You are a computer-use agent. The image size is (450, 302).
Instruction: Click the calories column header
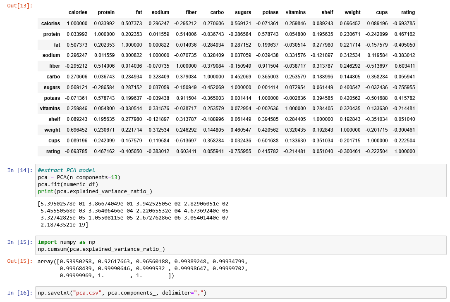pyautogui.click(x=78, y=12)
